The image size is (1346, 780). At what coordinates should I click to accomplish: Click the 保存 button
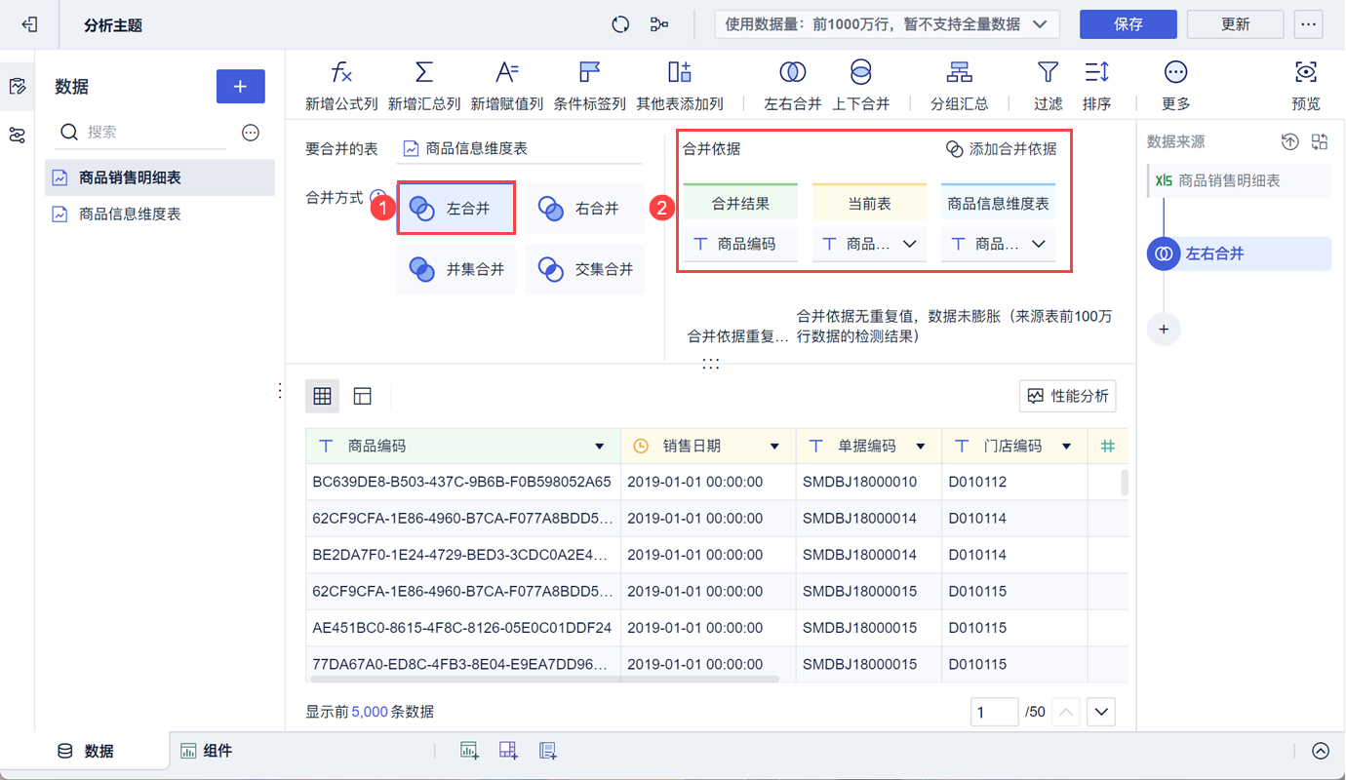point(1128,24)
